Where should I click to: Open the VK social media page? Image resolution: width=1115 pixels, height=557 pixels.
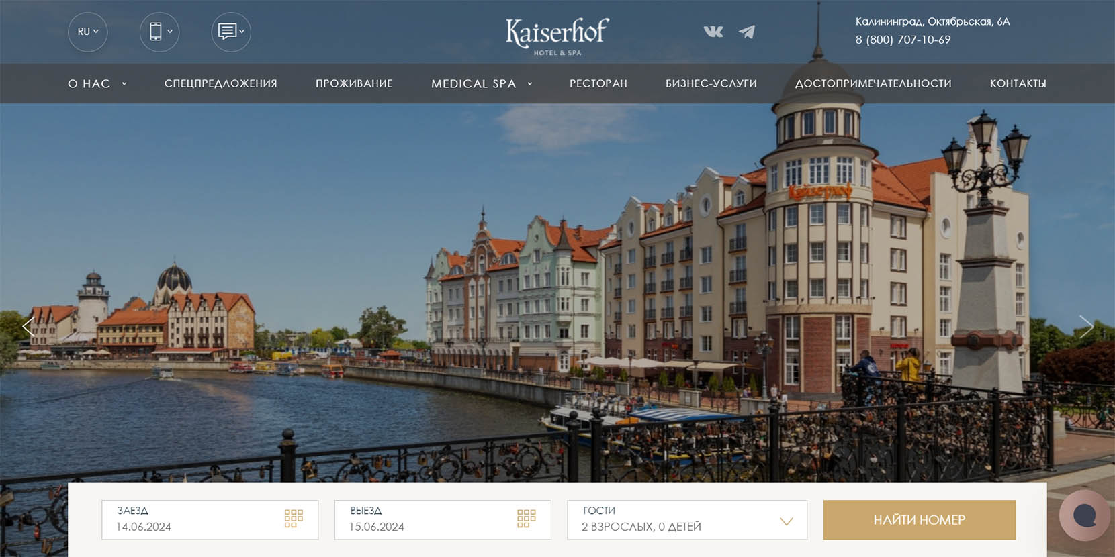coord(713,32)
